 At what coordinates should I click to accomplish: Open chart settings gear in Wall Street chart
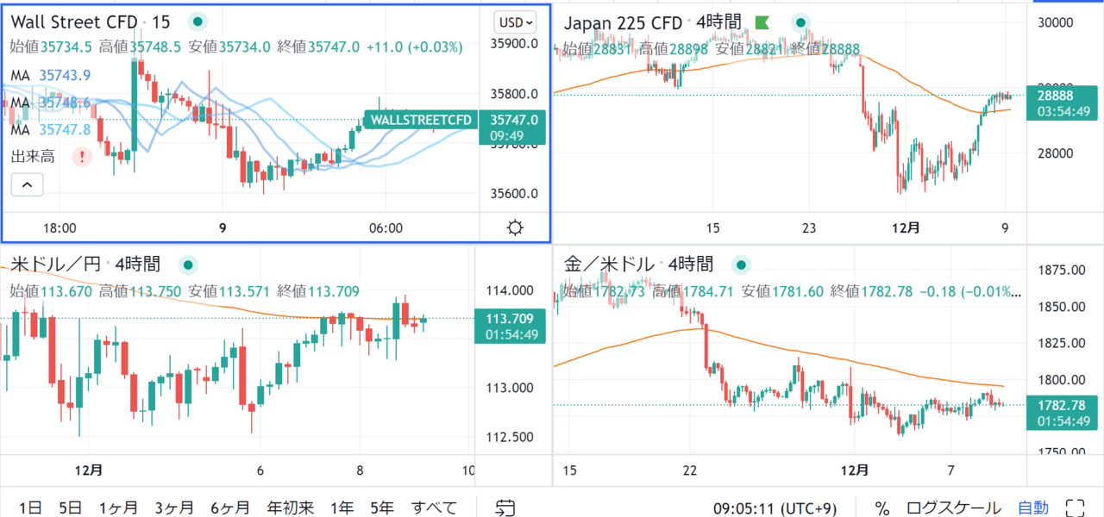pos(515,228)
